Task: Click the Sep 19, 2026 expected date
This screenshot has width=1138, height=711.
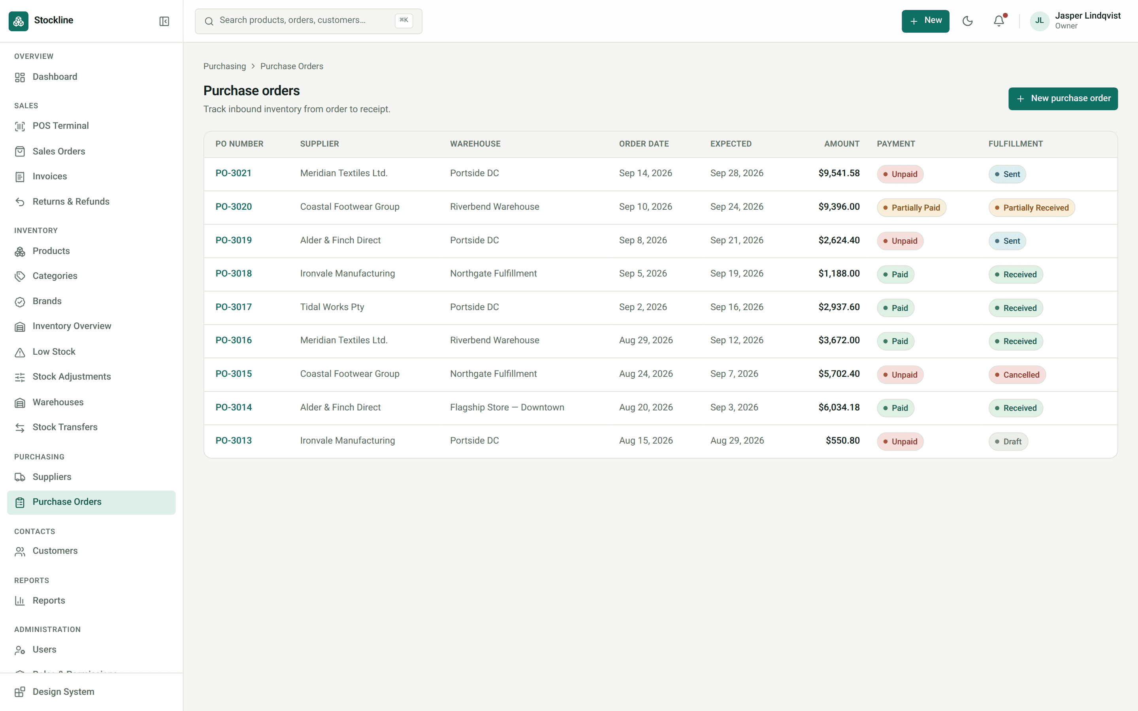Action: coord(737,274)
